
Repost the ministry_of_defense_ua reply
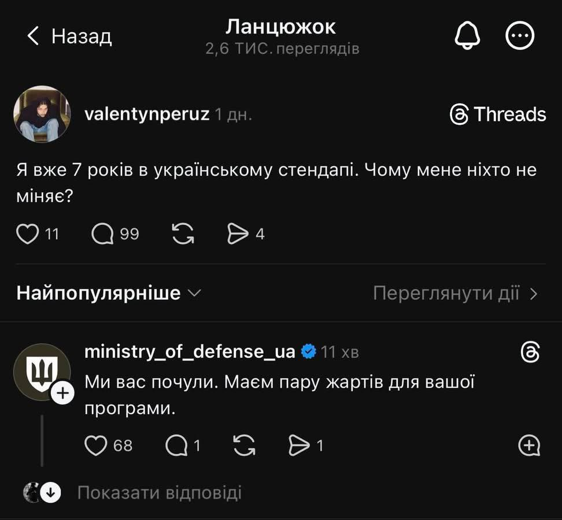(245, 445)
